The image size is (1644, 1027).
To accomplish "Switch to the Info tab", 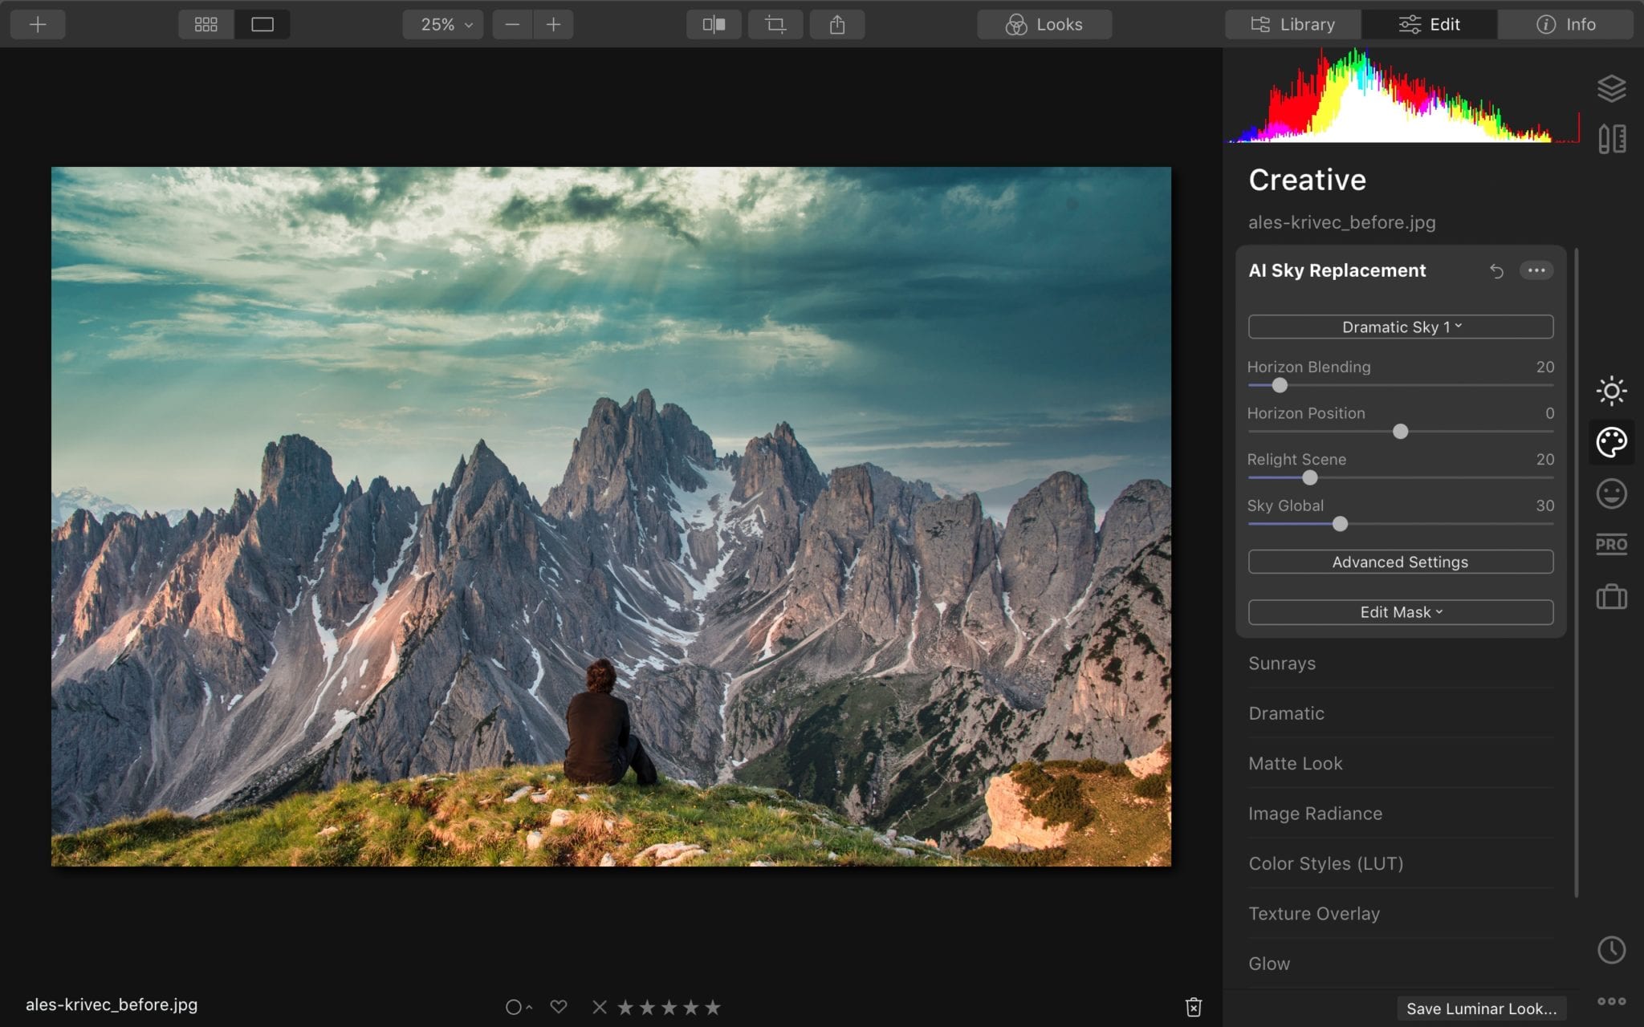I will pos(1565,25).
